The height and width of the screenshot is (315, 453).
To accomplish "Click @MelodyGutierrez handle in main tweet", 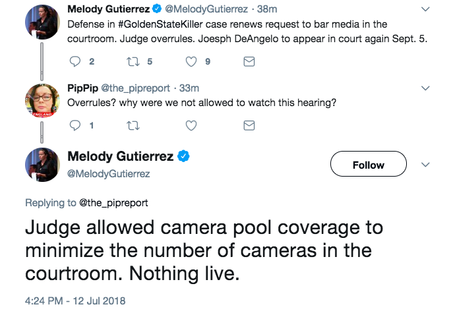I will pyautogui.click(x=109, y=174).
